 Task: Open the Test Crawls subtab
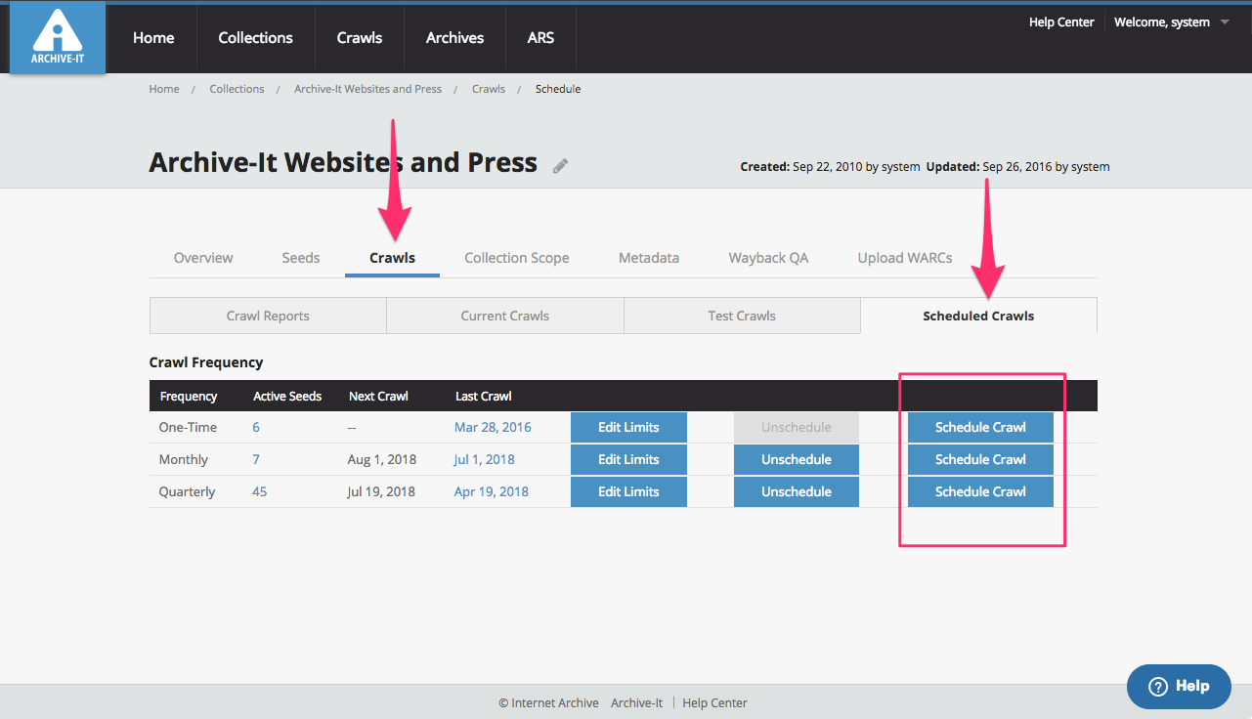coord(742,316)
